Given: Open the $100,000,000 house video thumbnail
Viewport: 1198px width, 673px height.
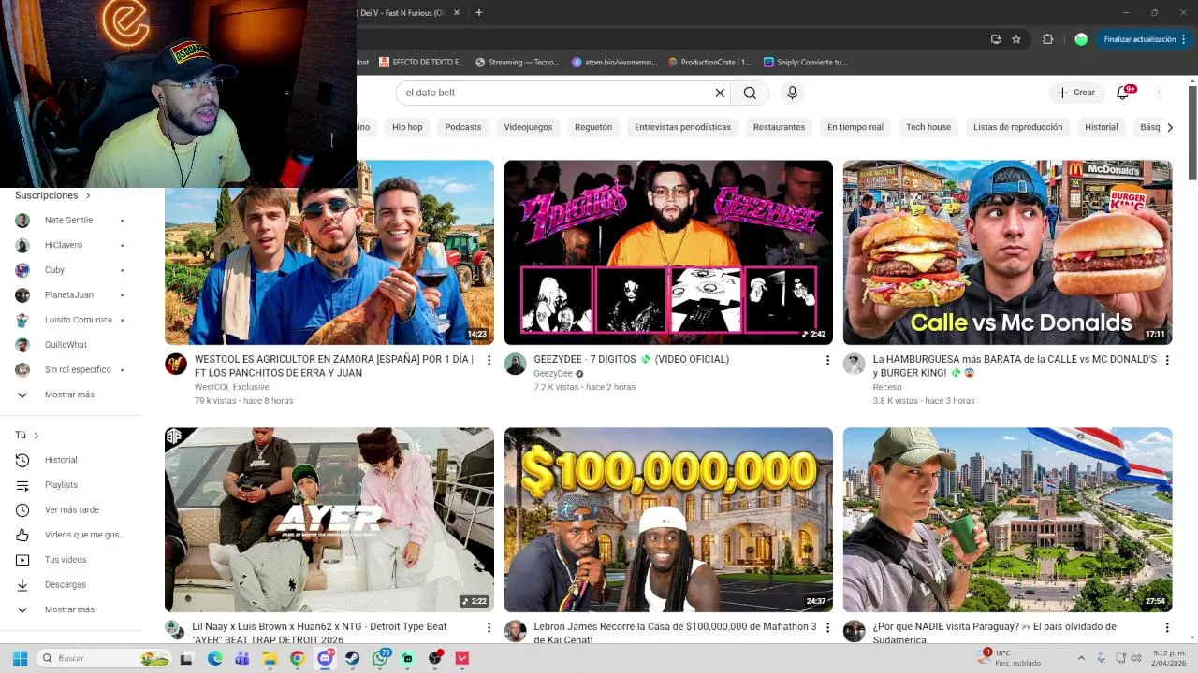Looking at the screenshot, I should pyautogui.click(x=668, y=520).
